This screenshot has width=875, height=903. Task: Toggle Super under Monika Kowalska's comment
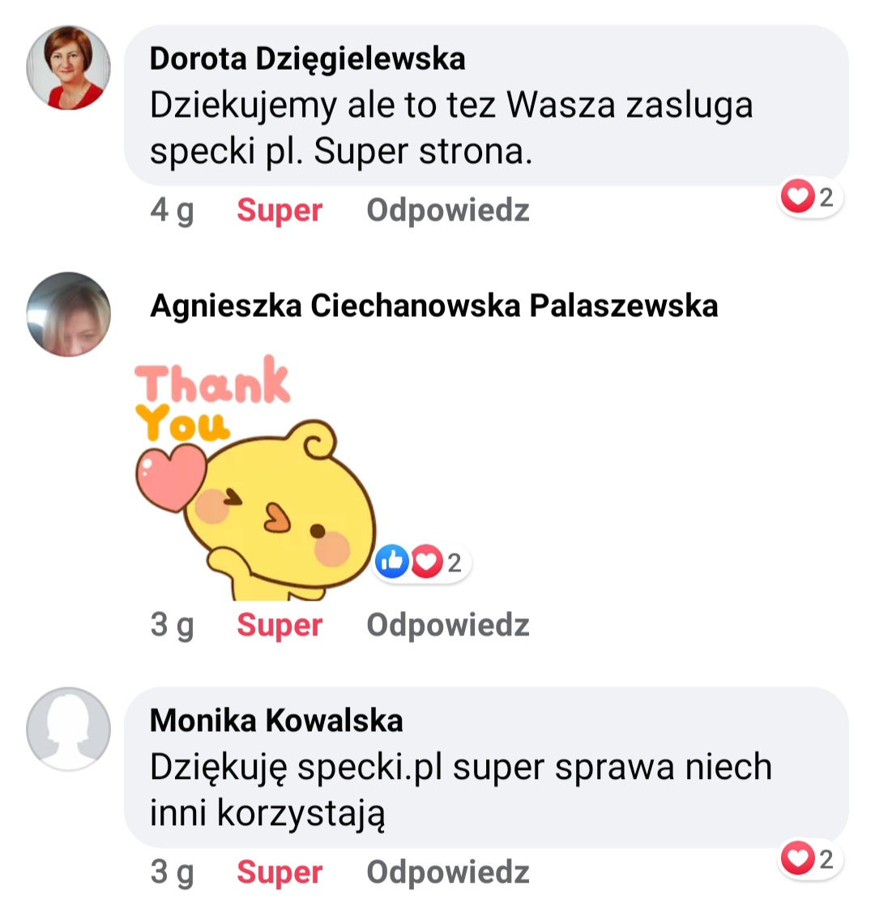[x=280, y=872]
